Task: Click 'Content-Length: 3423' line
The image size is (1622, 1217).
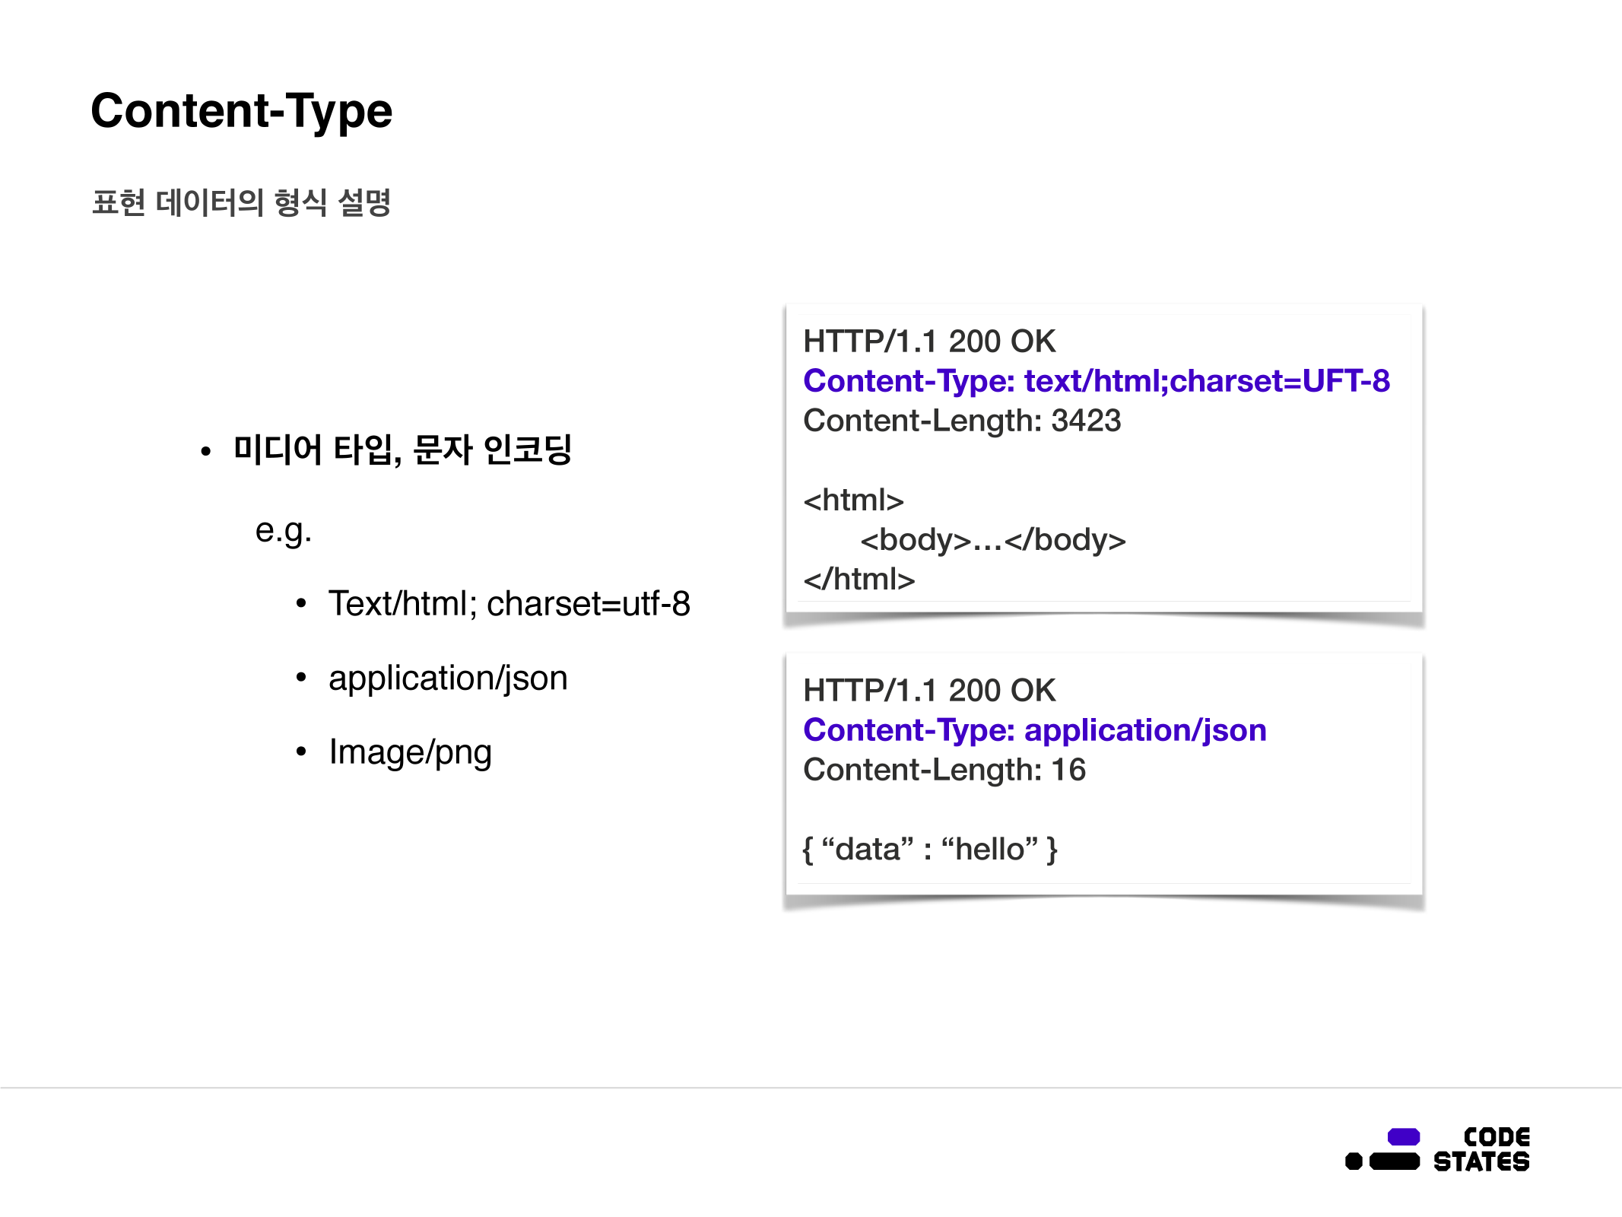Action: [962, 421]
